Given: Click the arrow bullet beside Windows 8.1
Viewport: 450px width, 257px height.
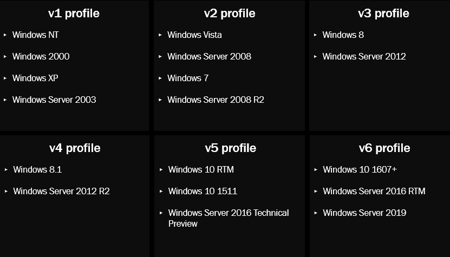Looking at the screenshot, I should click(x=6, y=169).
